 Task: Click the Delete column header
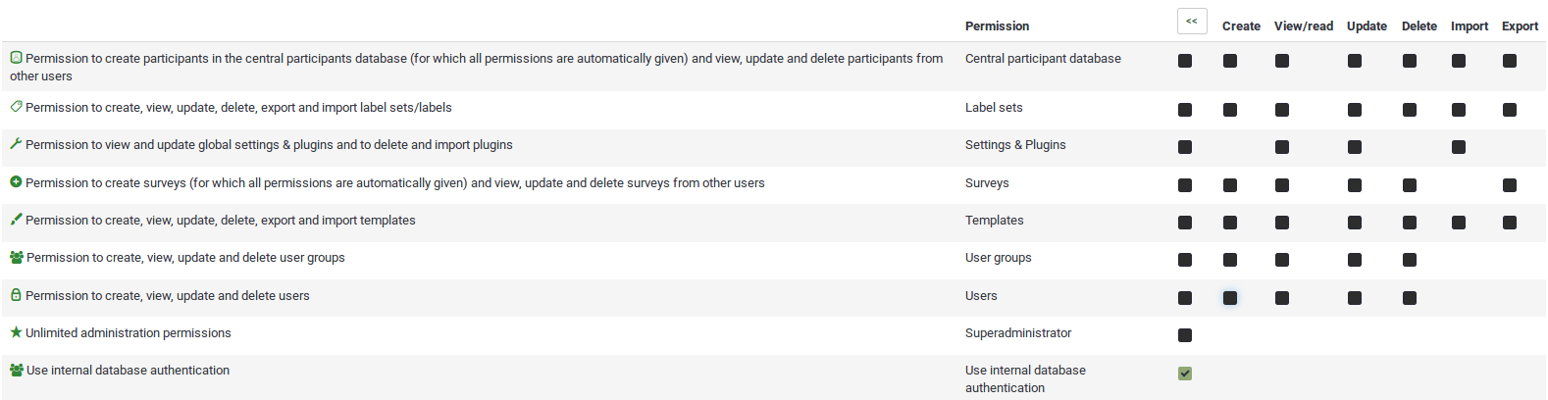[1419, 26]
